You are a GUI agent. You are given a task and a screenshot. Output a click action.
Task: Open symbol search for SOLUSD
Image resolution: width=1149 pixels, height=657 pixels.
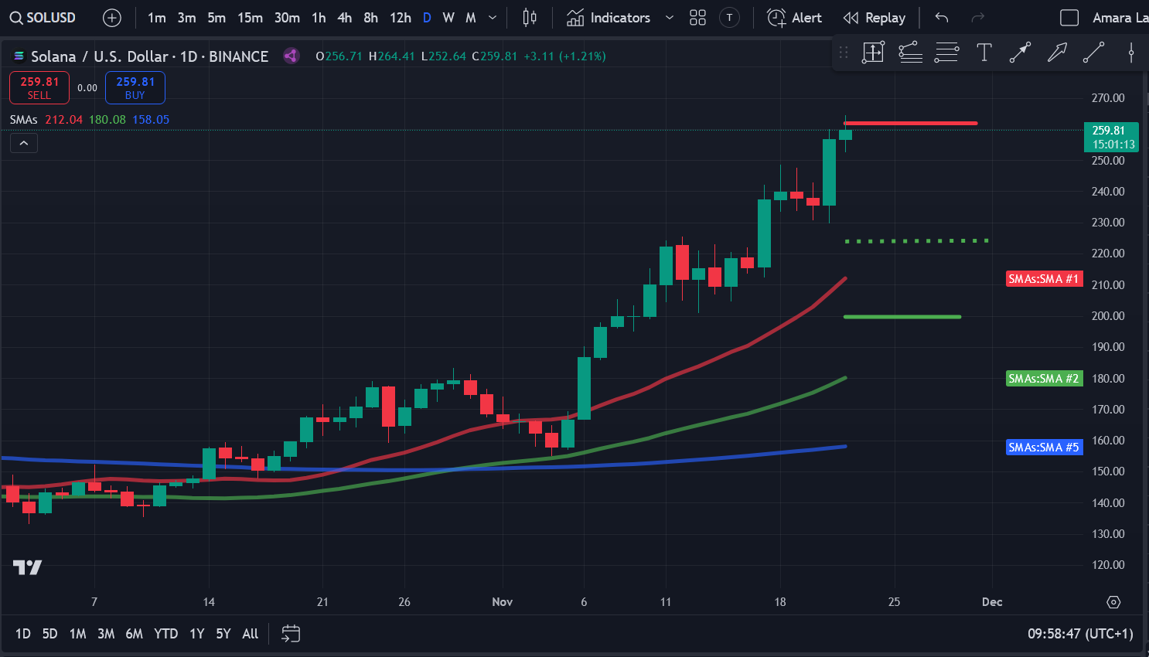tap(43, 18)
